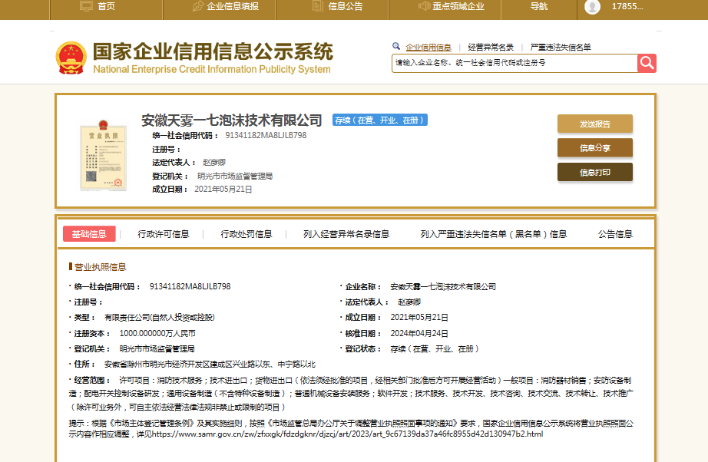
Task: Click the 信息打印 button
Action: pos(594,172)
